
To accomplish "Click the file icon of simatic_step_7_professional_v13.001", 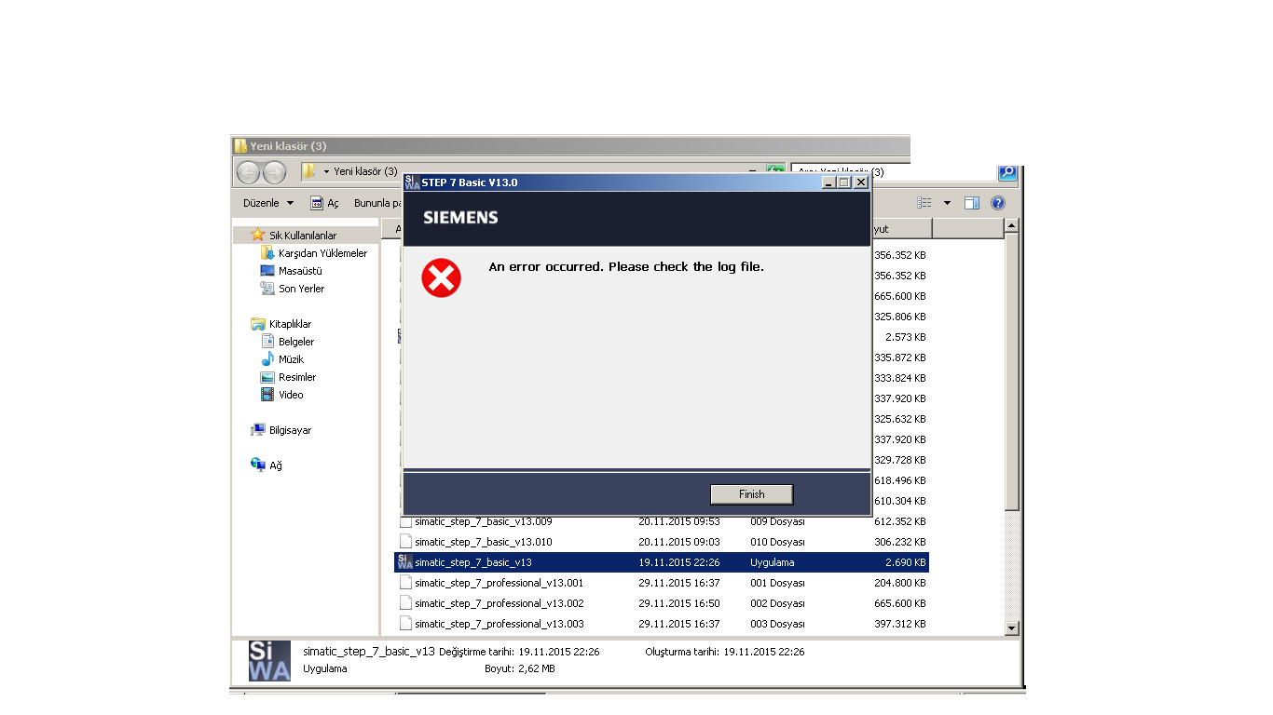I will click(405, 583).
